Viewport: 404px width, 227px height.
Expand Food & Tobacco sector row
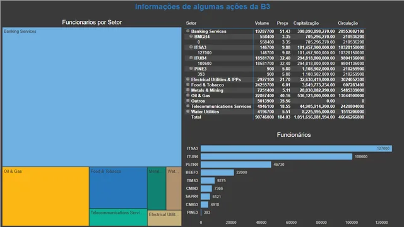[x=188, y=84]
